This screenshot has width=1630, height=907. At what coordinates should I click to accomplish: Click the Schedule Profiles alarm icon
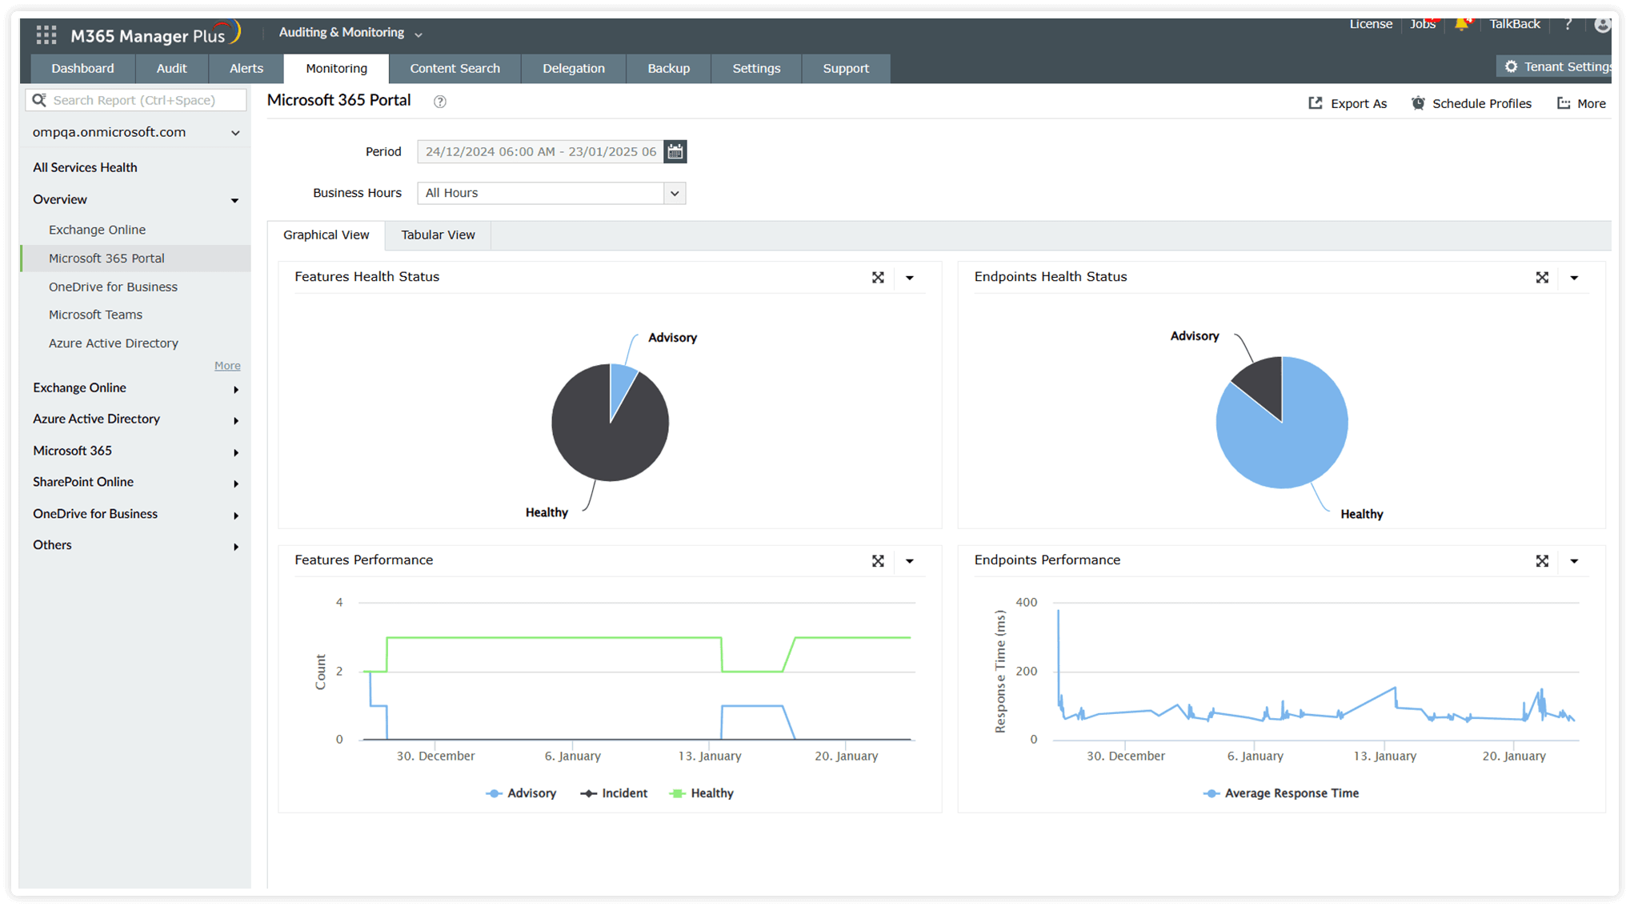click(1418, 103)
